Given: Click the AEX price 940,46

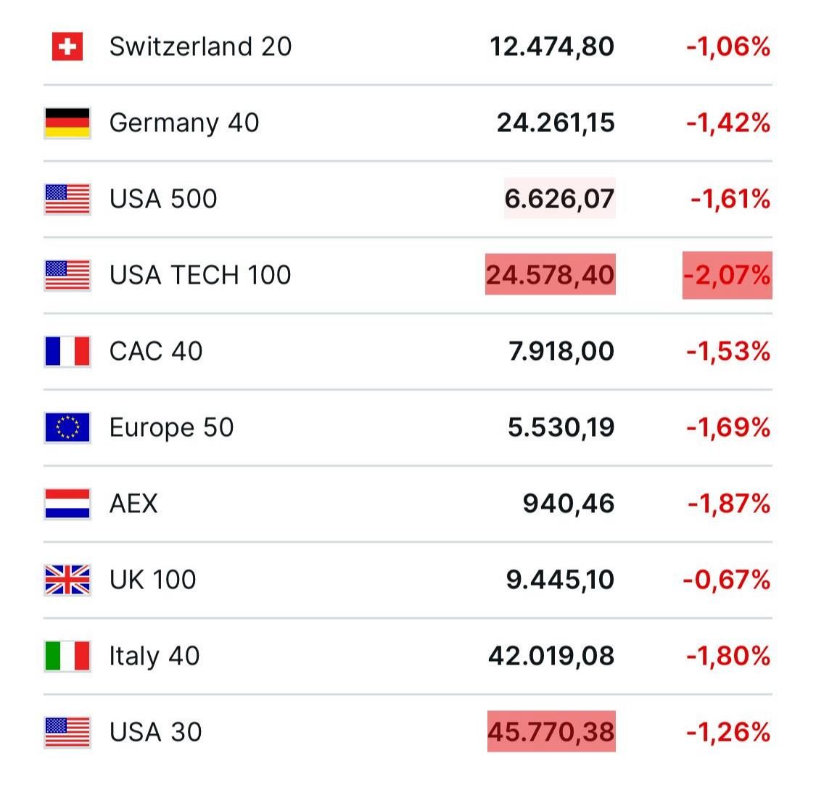Looking at the screenshot, I should pos(568,504).
